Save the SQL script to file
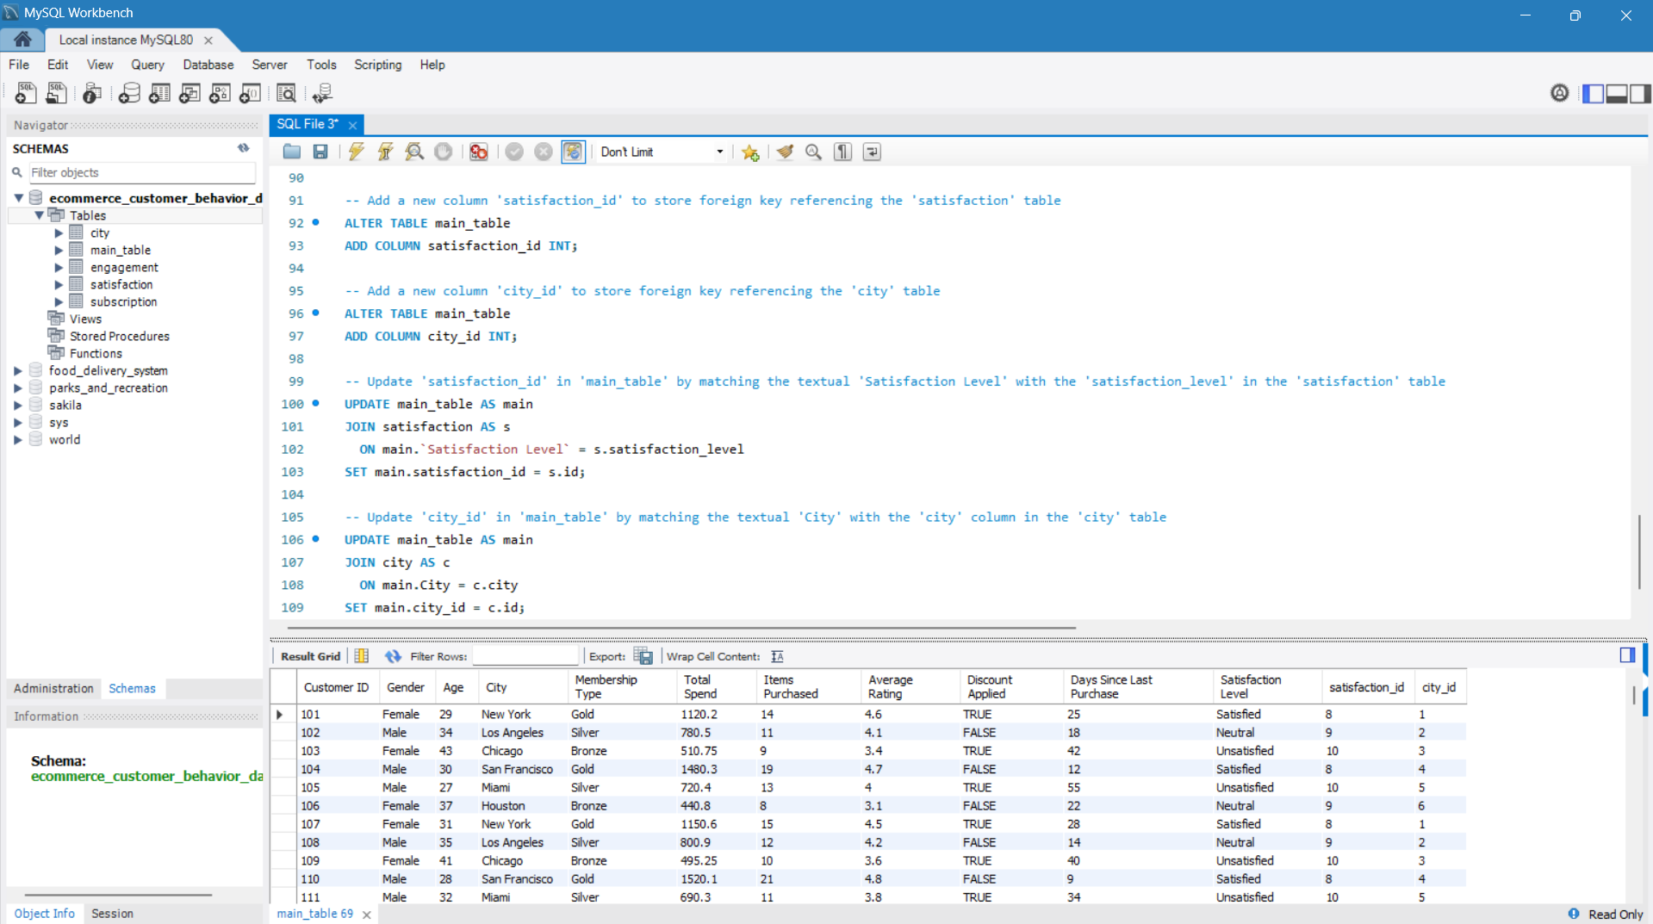 click(x=320, y=152)
